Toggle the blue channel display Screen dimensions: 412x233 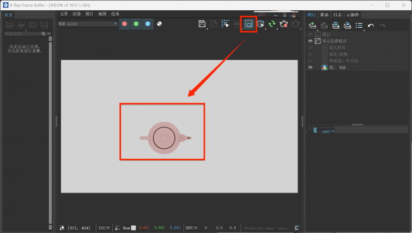coord(148,24)
